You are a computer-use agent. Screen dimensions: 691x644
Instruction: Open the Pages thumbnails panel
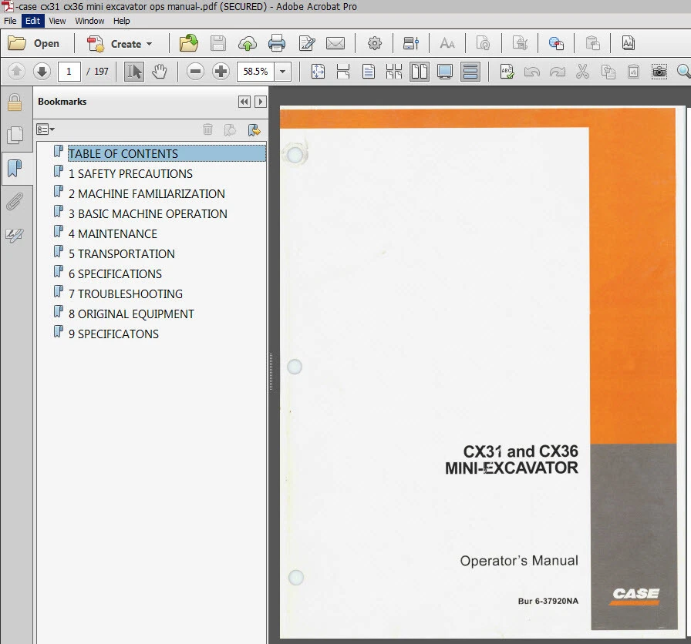click(x=16, y=134)
